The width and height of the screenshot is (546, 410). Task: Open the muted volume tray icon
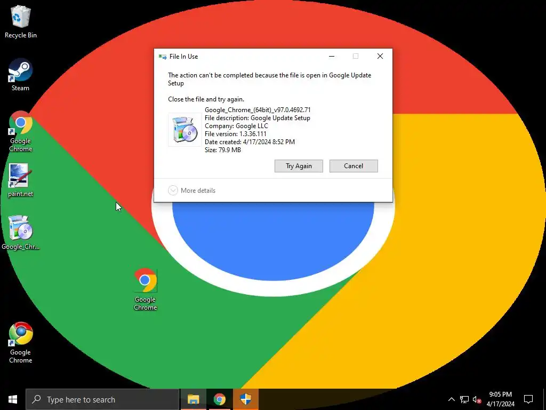coord(477,399)
